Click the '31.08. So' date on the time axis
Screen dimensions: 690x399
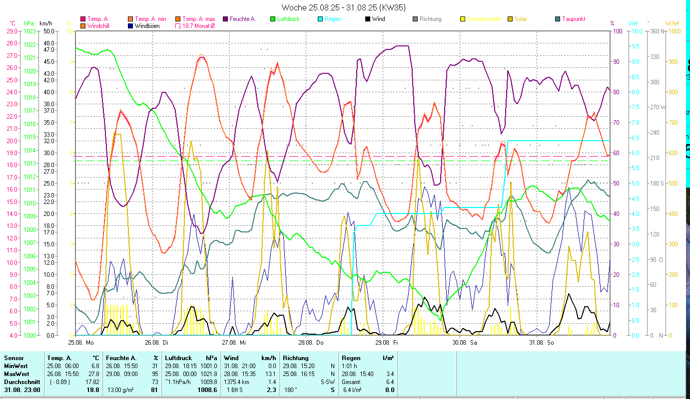(542, 343)
